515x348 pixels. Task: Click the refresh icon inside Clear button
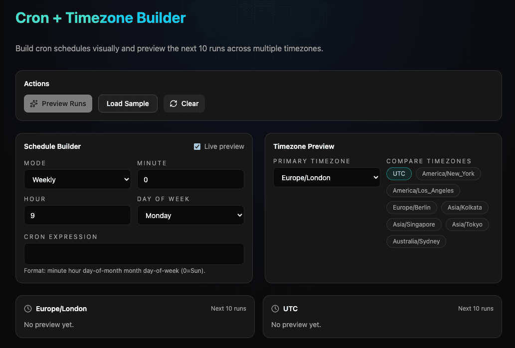pos(173,104)
